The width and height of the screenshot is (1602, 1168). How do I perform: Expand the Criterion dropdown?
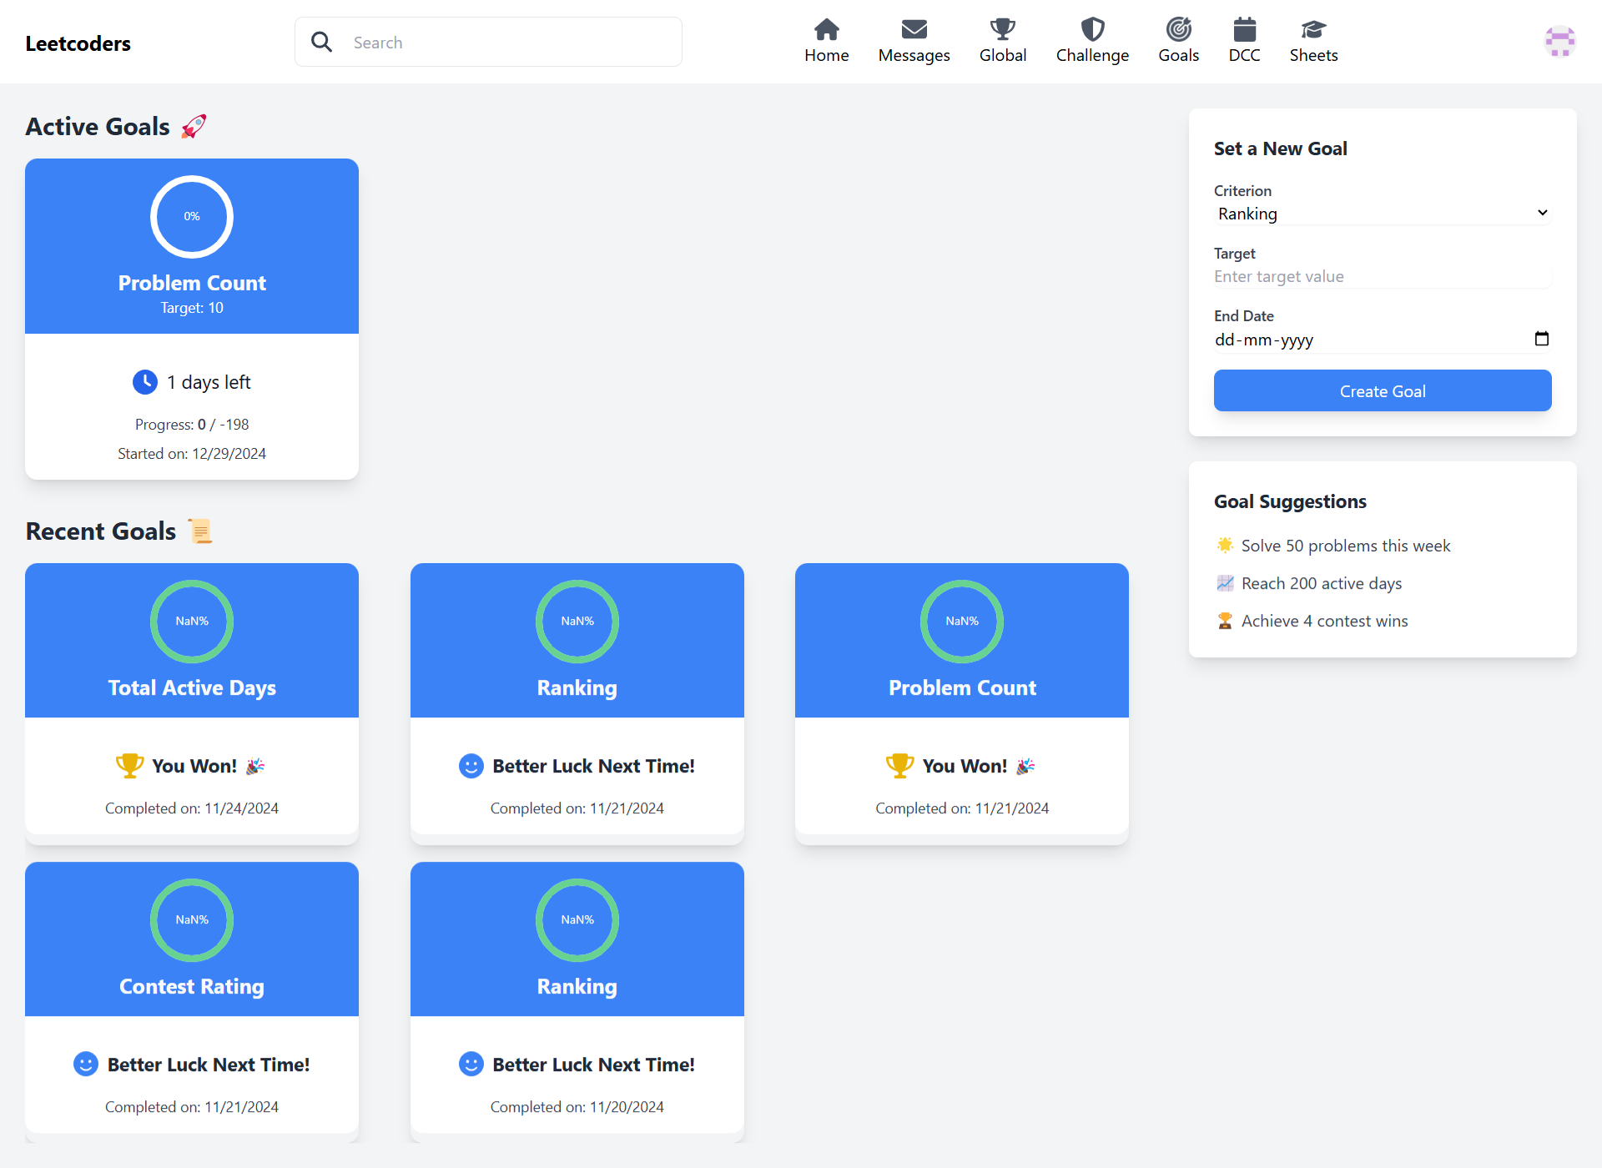1382,214
